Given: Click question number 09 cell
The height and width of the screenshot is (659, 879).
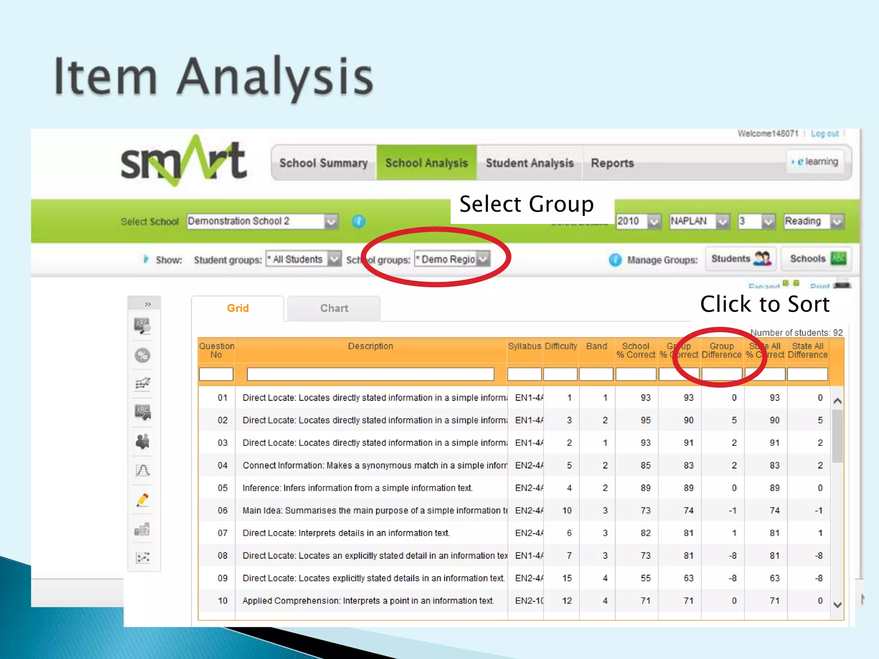Looking at the screenshot, I should [222, 578].
